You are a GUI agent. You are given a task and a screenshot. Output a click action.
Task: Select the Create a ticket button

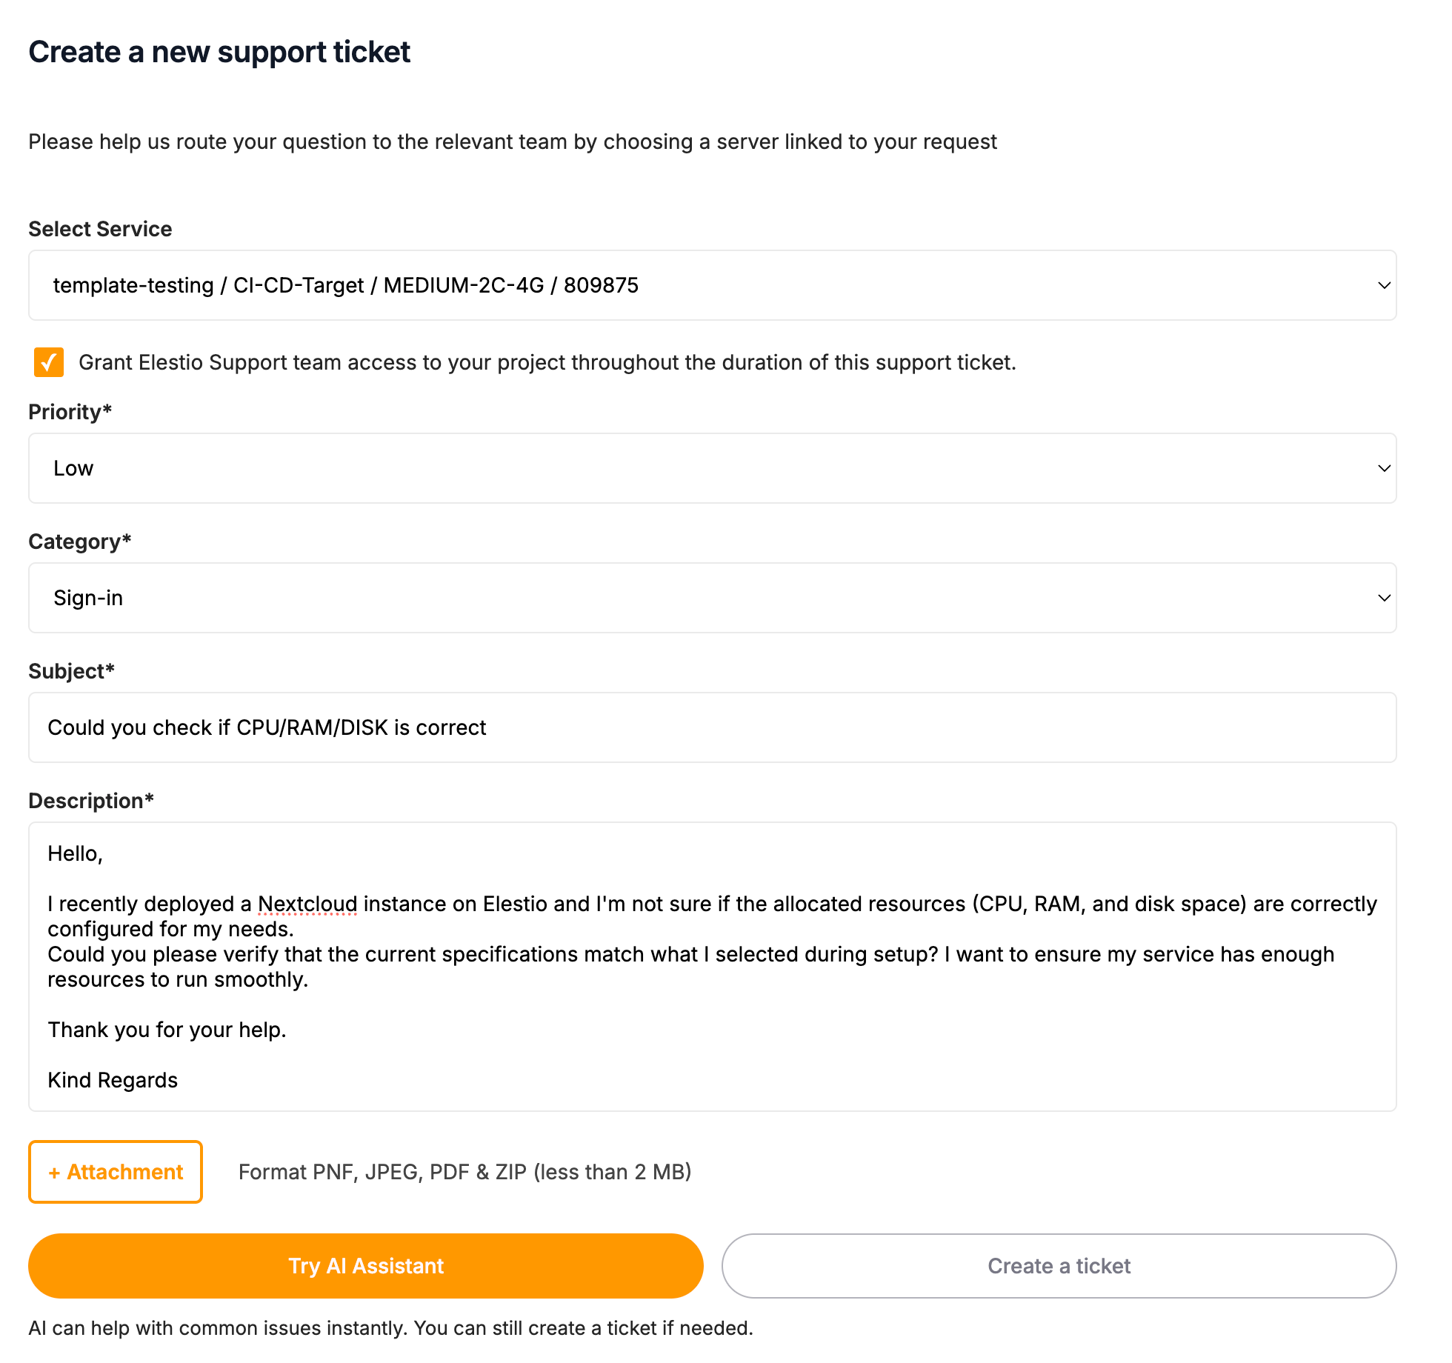[x=1059, y=1266]
